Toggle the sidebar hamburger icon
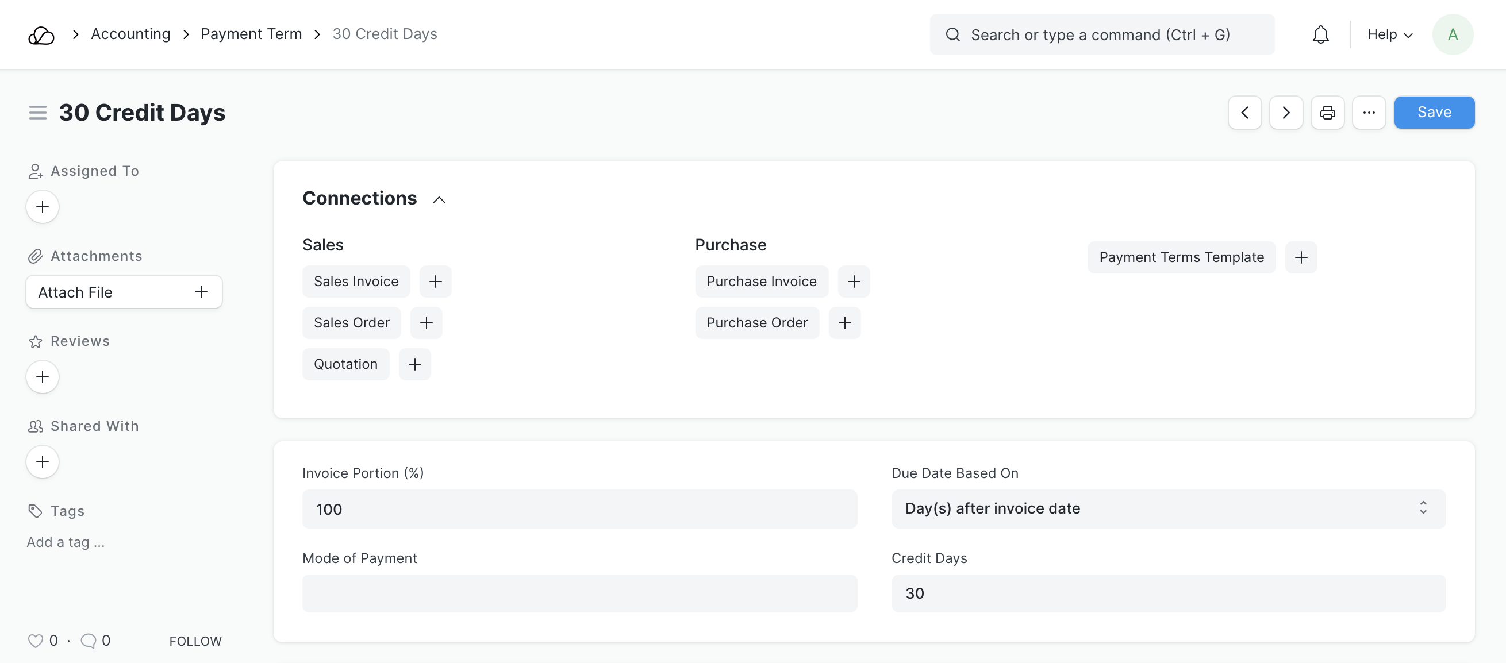This screenshot has width=1506, height=663. tap(38, 113)
